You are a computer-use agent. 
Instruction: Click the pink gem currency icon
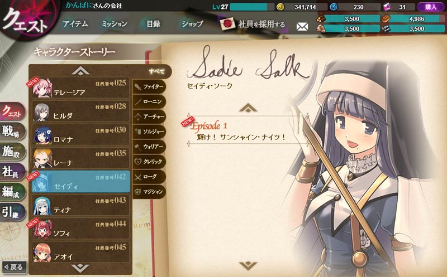point(387,7)
